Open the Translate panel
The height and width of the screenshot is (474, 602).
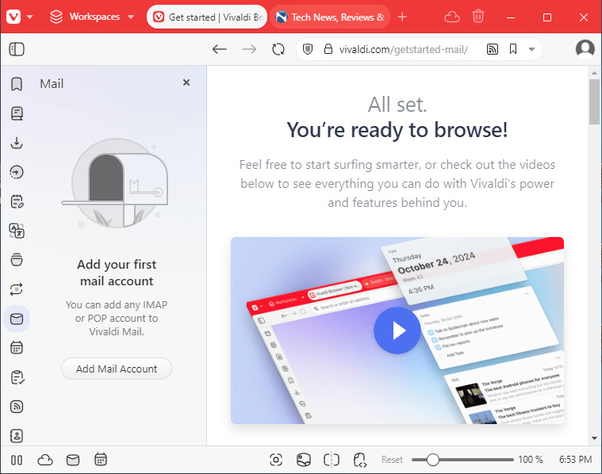[17, 231]
